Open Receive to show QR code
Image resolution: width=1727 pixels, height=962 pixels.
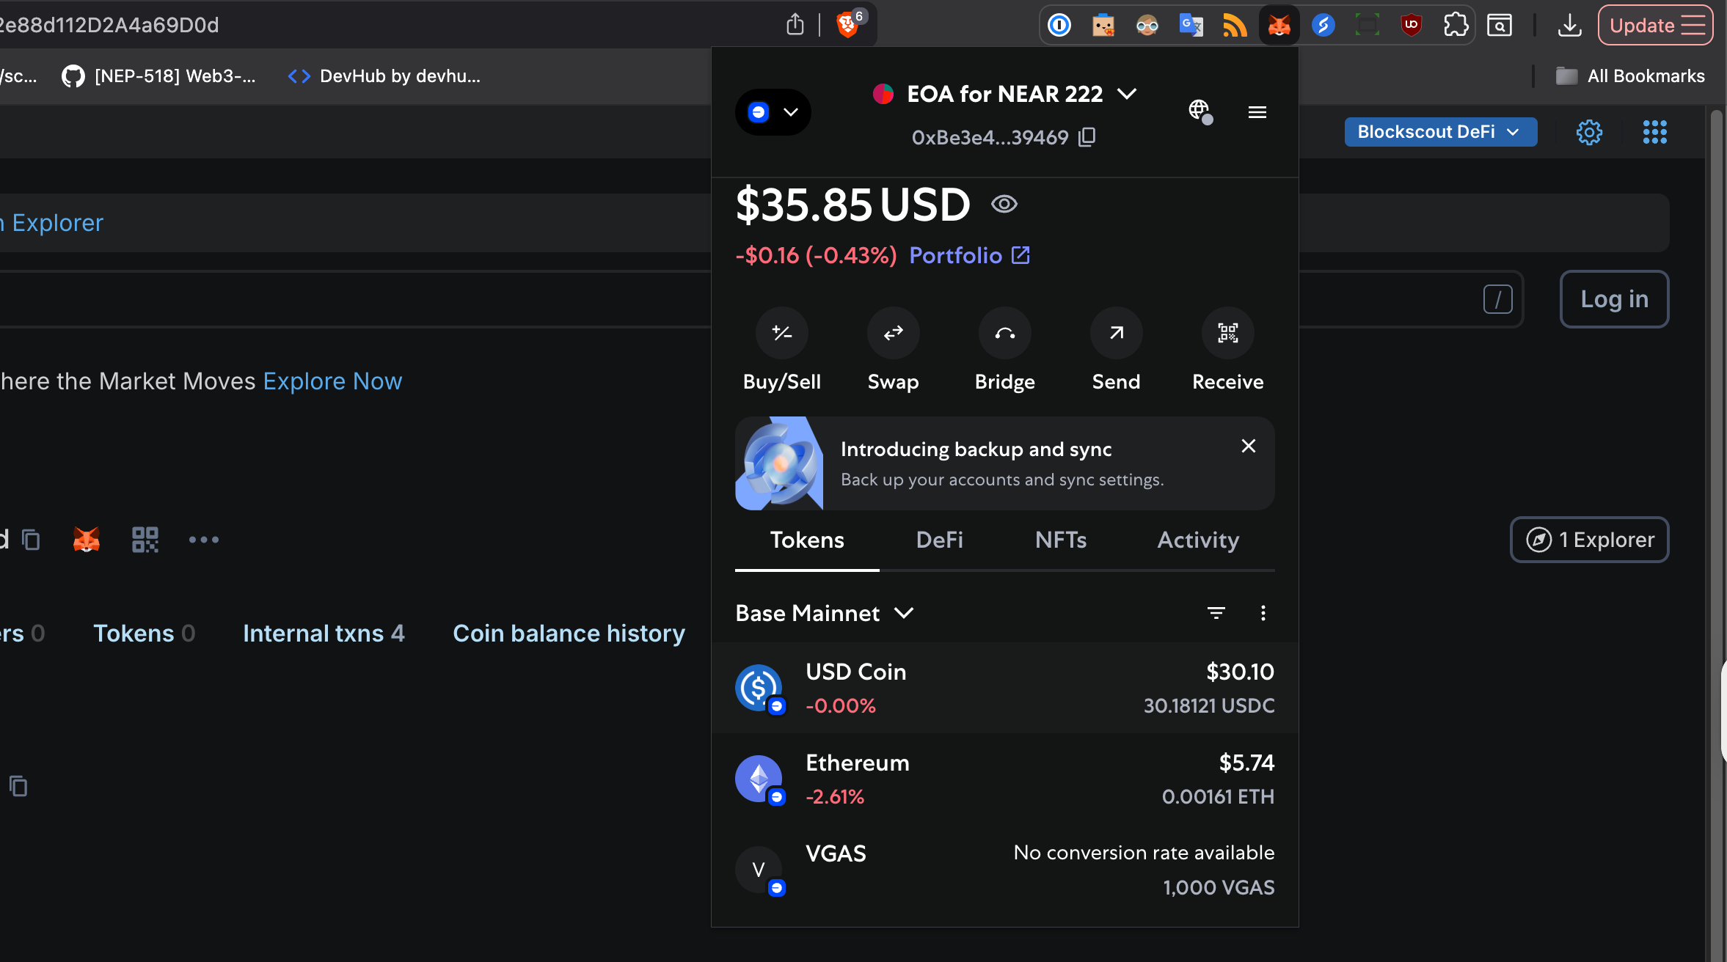1226,333
